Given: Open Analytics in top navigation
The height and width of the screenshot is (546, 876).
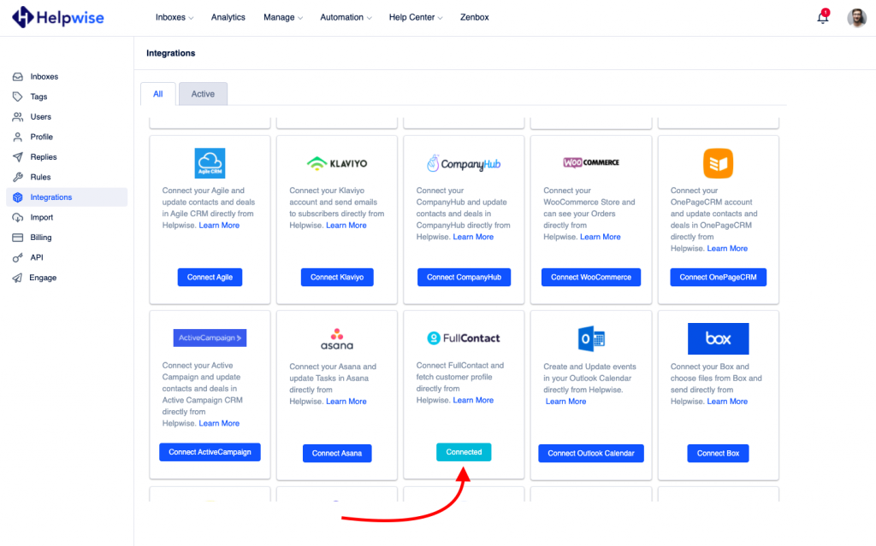Looking at the screenshot, I should point(228,17).
